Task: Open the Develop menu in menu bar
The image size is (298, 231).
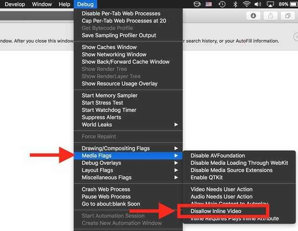Action: pyautogui.click(x=15, y=4)
